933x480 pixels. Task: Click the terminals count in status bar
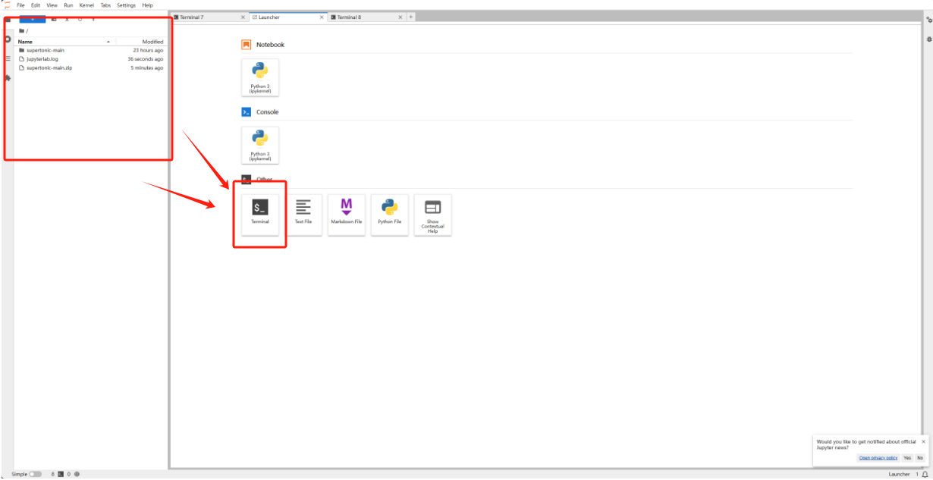coord(58,474)
